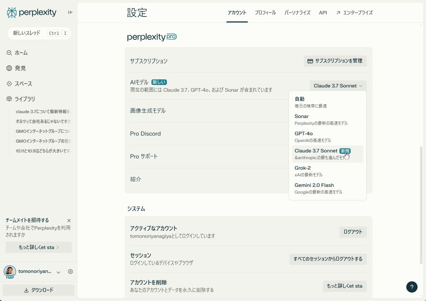The image size is (426, 301).
Task: Click すべてのセッションからログアウトする button
Action: (x=328, y=259)
